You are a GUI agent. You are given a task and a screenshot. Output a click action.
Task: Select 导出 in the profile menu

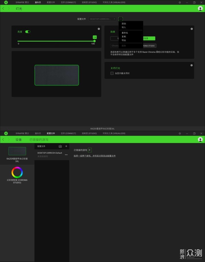(x=124, y=41)
